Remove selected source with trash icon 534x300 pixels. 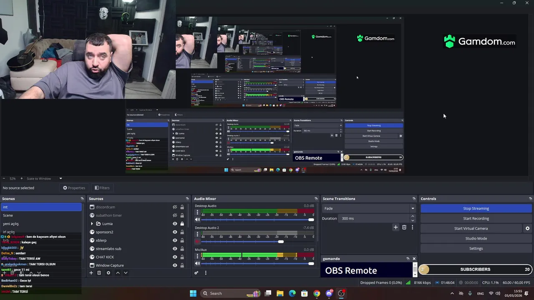pyautogui.click(x=99, y=273)
